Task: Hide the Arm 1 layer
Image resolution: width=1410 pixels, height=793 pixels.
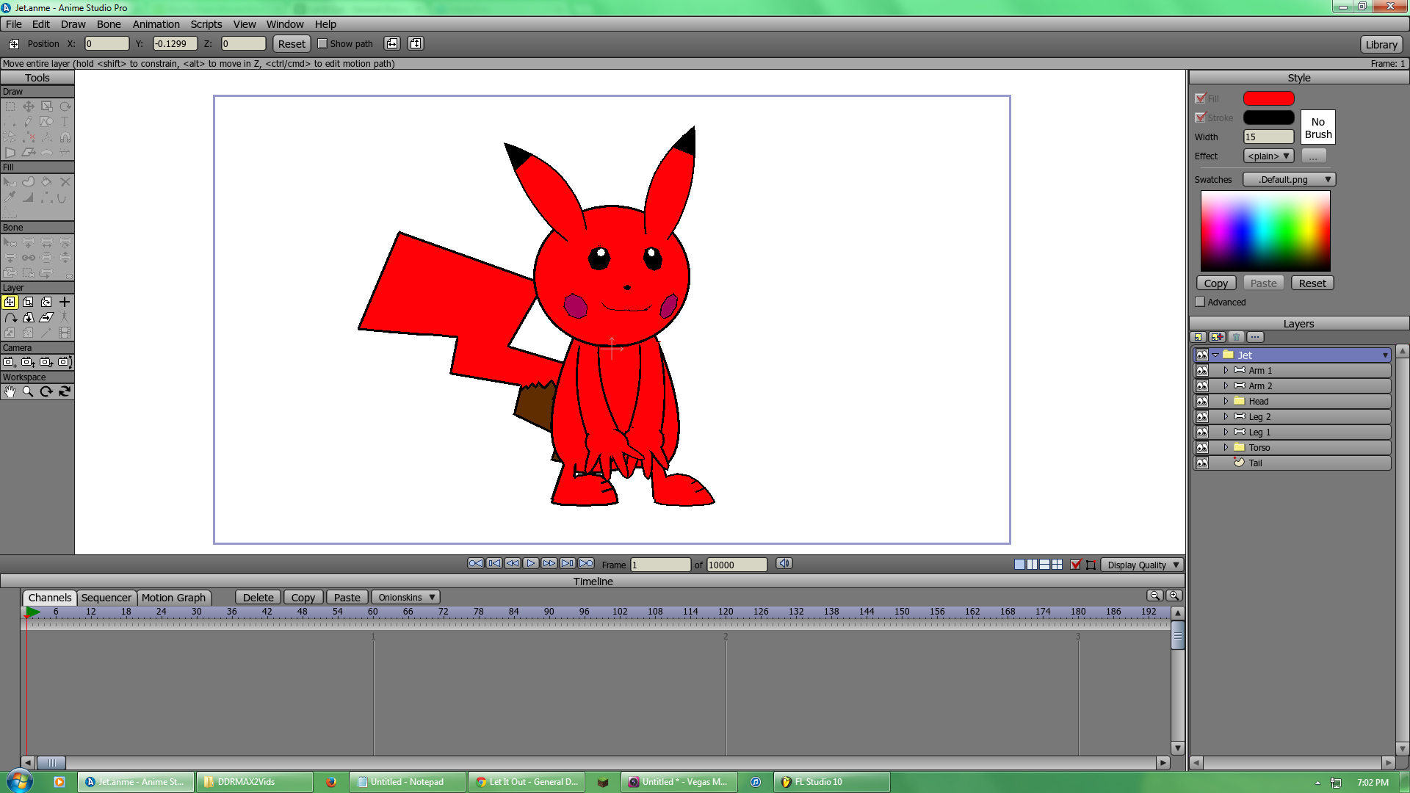Action: point(1202,371)
